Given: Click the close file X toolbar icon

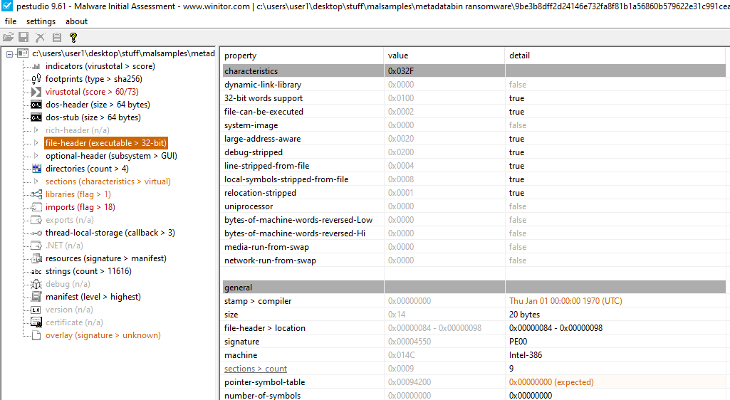Looking at the screenshot, I should click(x=41, y=37).
